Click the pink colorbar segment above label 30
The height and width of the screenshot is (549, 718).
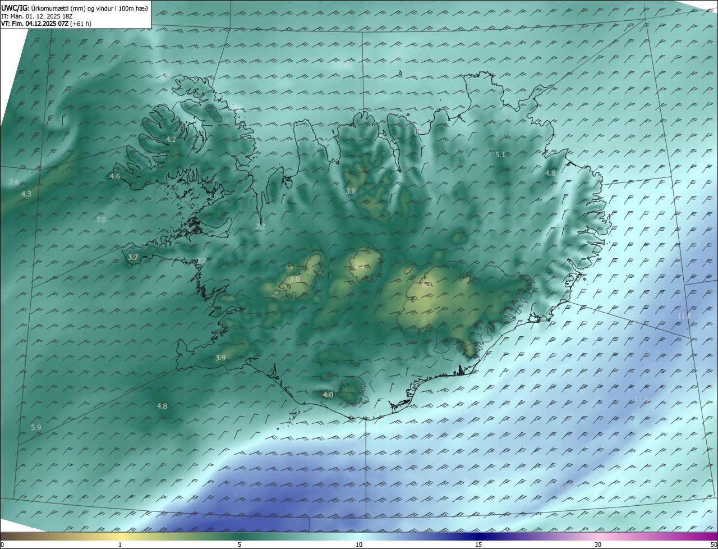point(598,536)
